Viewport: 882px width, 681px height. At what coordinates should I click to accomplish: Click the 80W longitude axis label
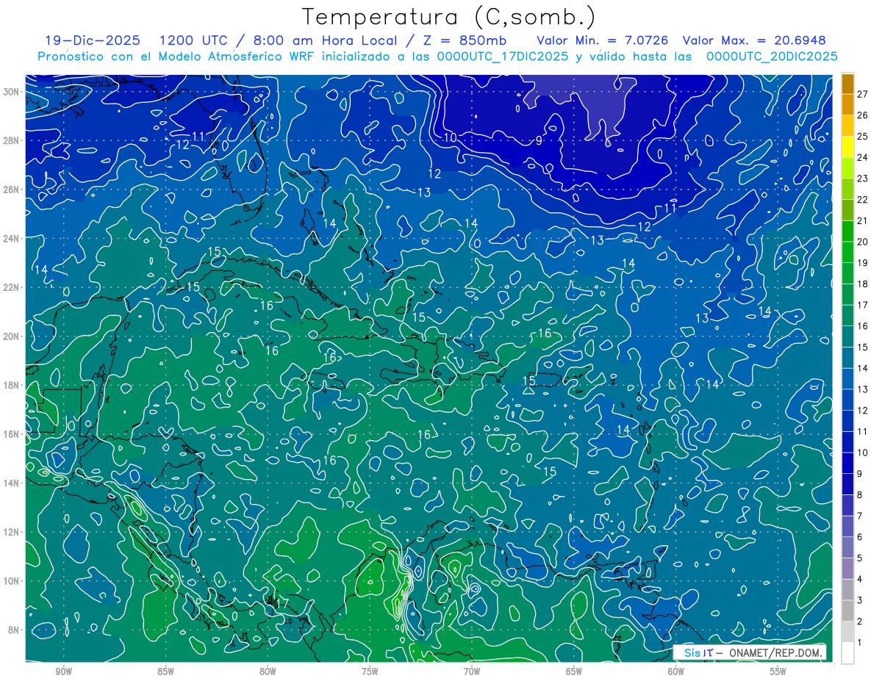point(268,671)
